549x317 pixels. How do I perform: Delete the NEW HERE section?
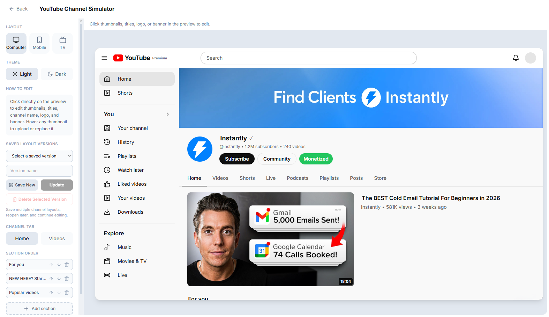tap(67, 279)
